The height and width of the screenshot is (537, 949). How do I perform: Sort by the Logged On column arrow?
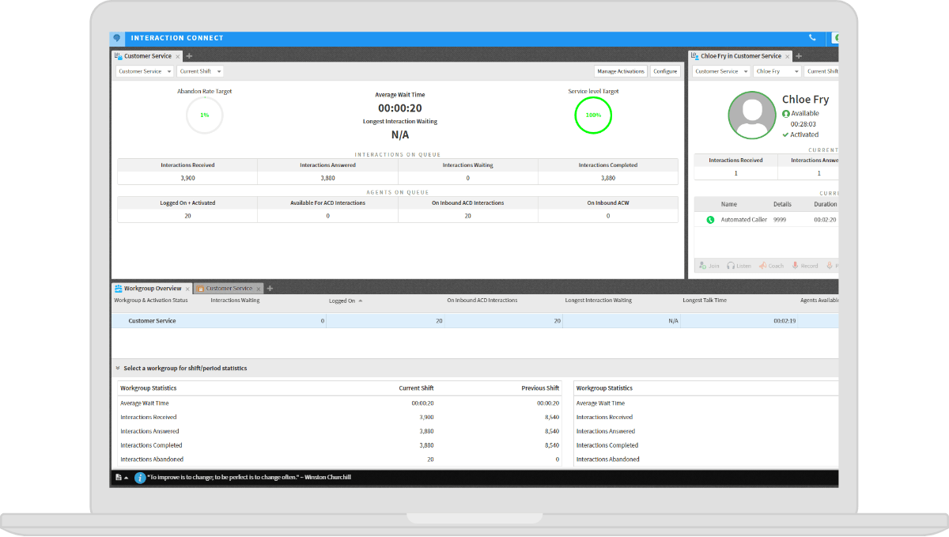coord(361,301)
